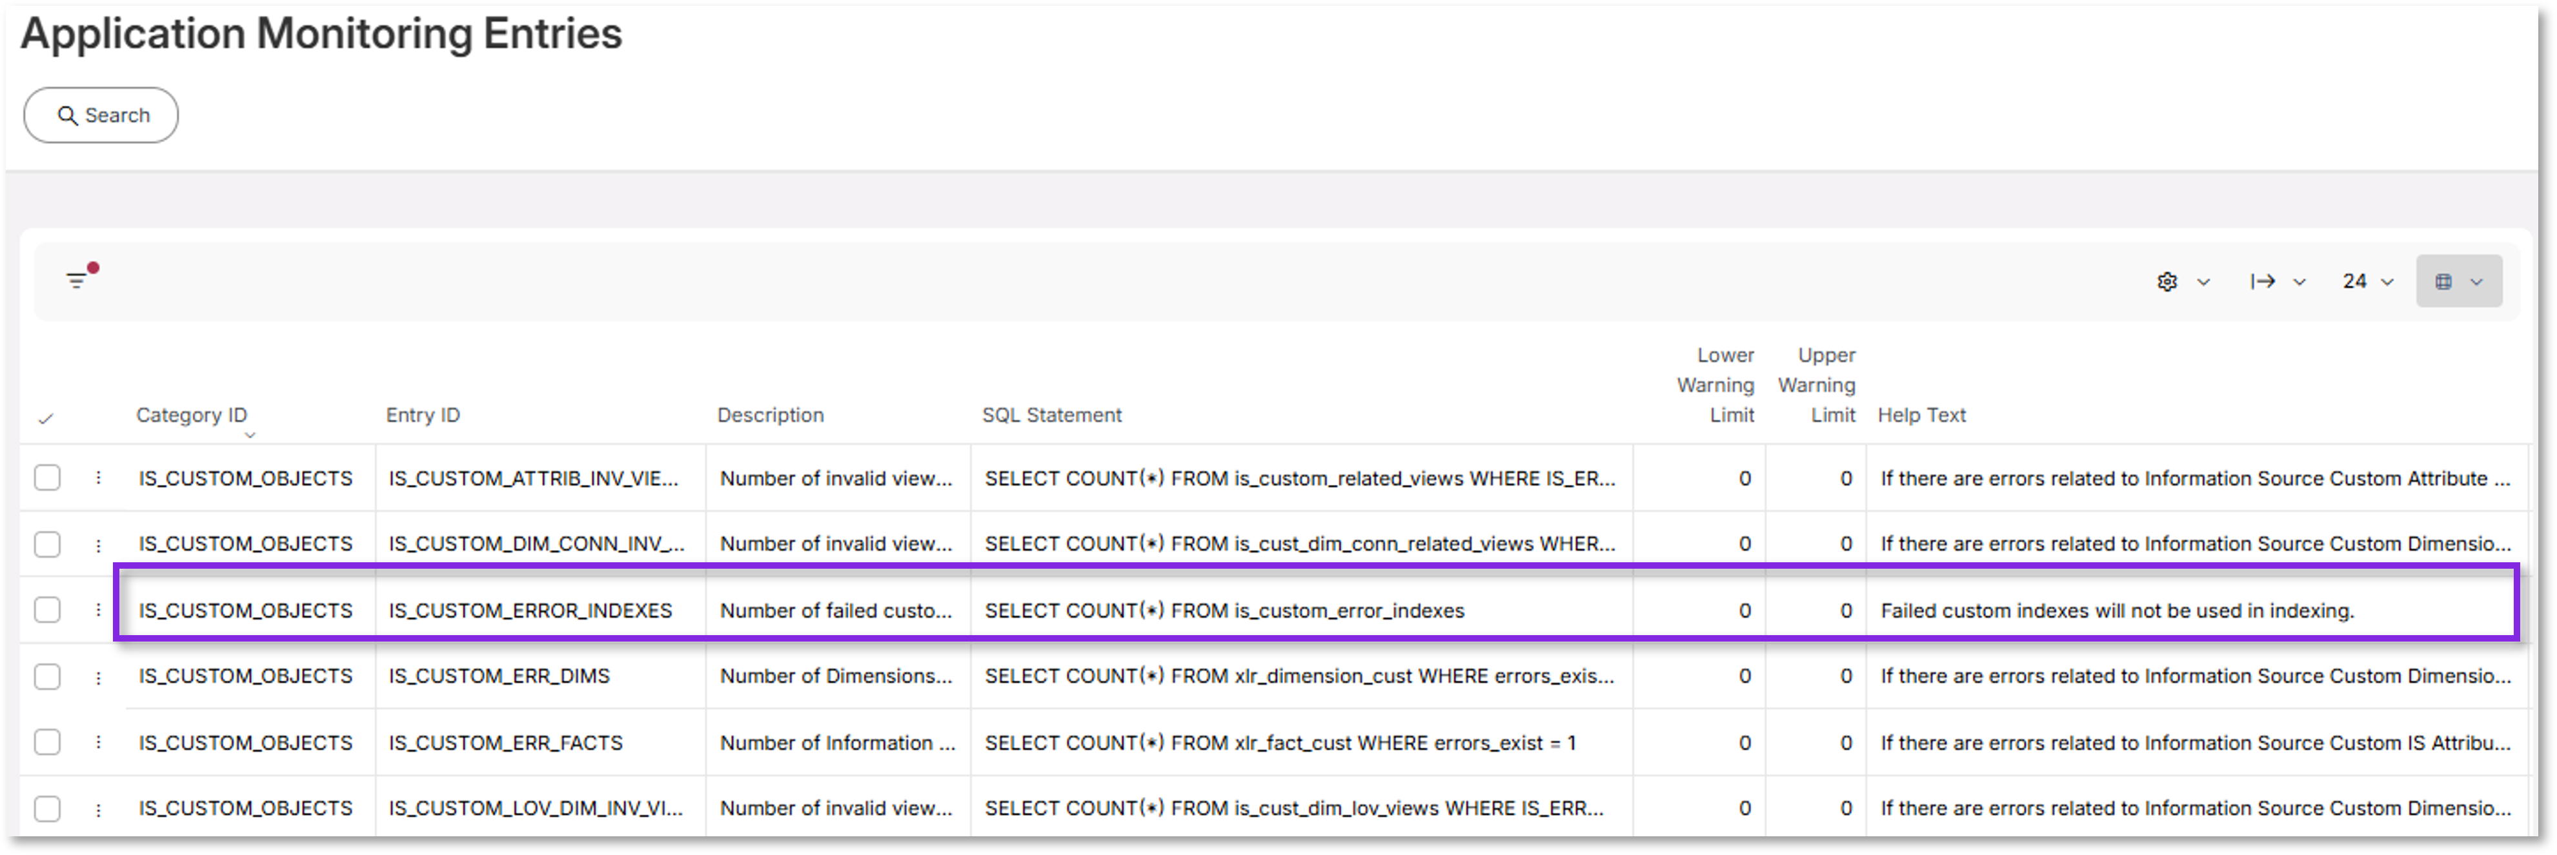This screenshot has width=2557, height=855.
Task: Open row menu for IS_CUSTOM_LOV_DIM_INV_VI entry
Action: 98,809
